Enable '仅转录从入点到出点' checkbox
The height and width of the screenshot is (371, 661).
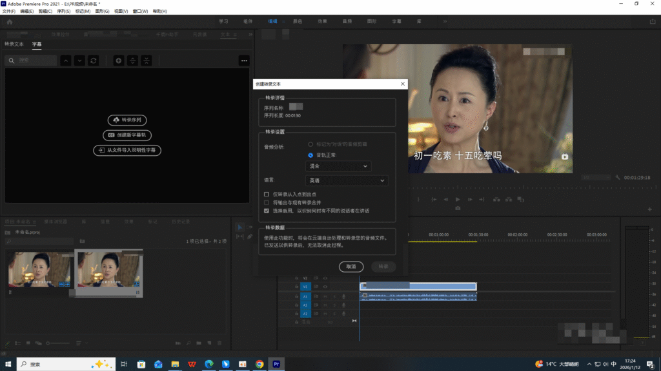[x=267, y=194]
